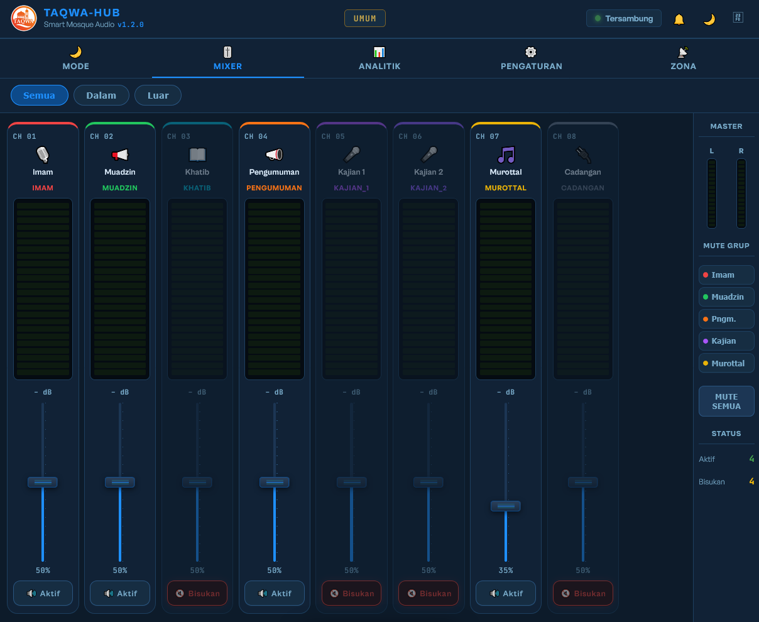Click the Khatib book icon on CH 03

click(197, 155)
